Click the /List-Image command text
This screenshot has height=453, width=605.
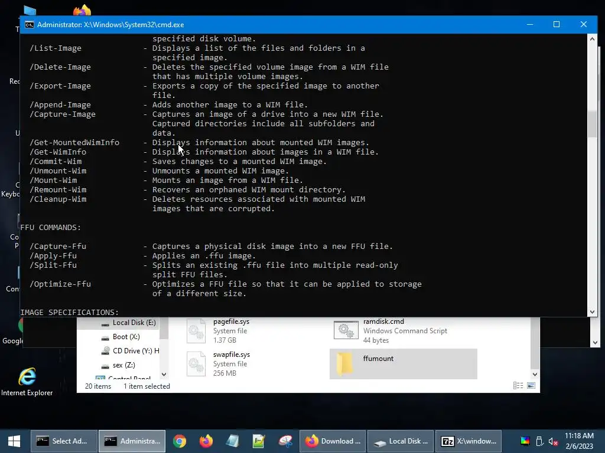point(56,48)
